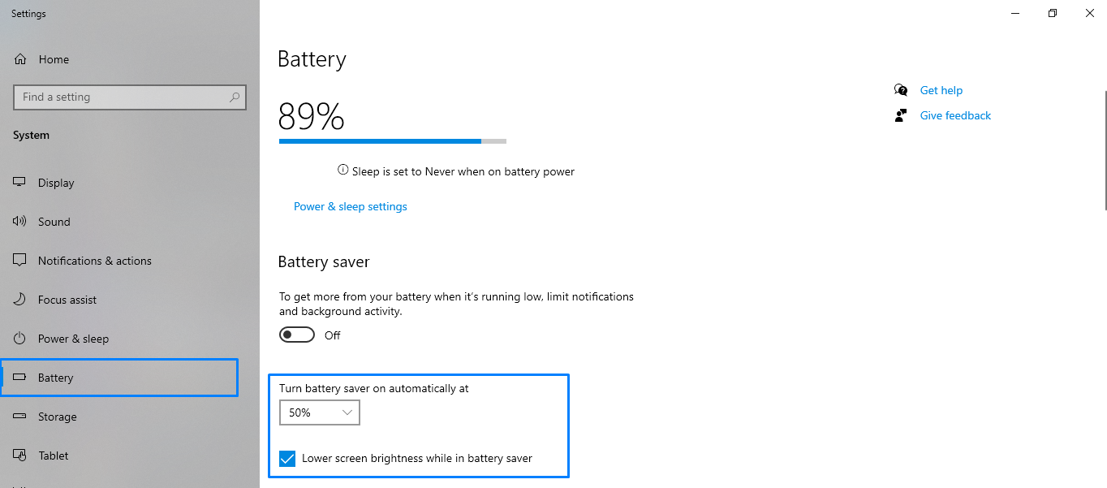Screen dimensions: 1107x488
Task: Select the Battery settings page
Action: click(119, 378)
